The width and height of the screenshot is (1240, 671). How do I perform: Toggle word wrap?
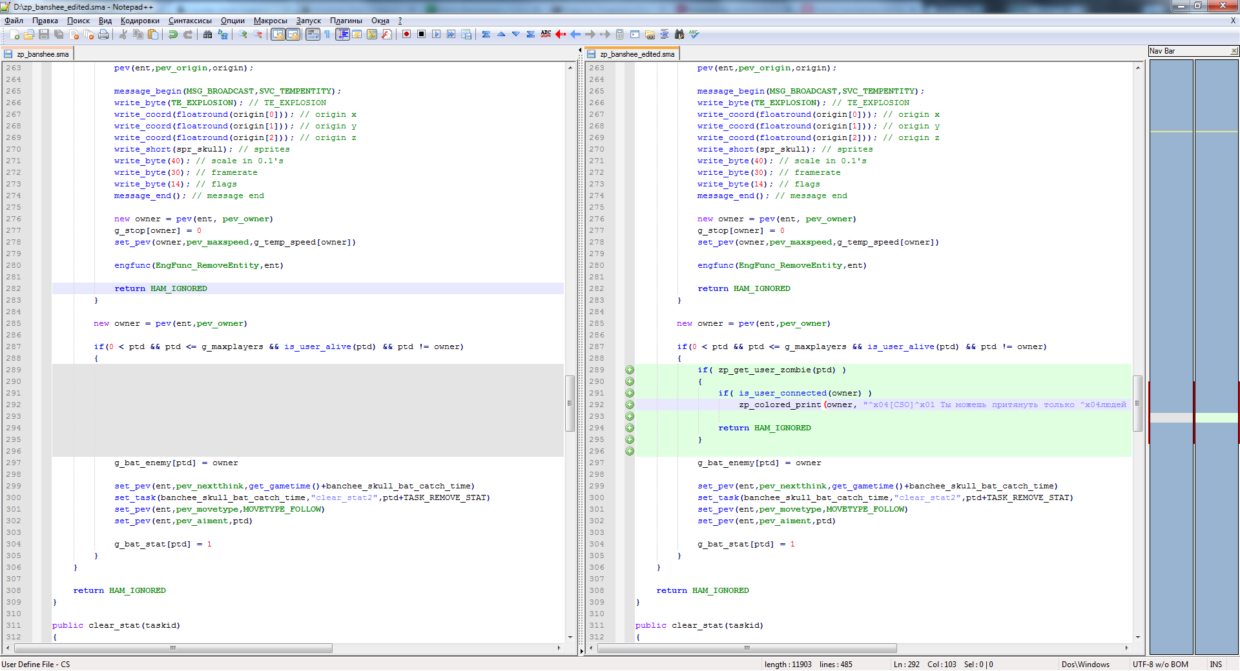(312, 34)
